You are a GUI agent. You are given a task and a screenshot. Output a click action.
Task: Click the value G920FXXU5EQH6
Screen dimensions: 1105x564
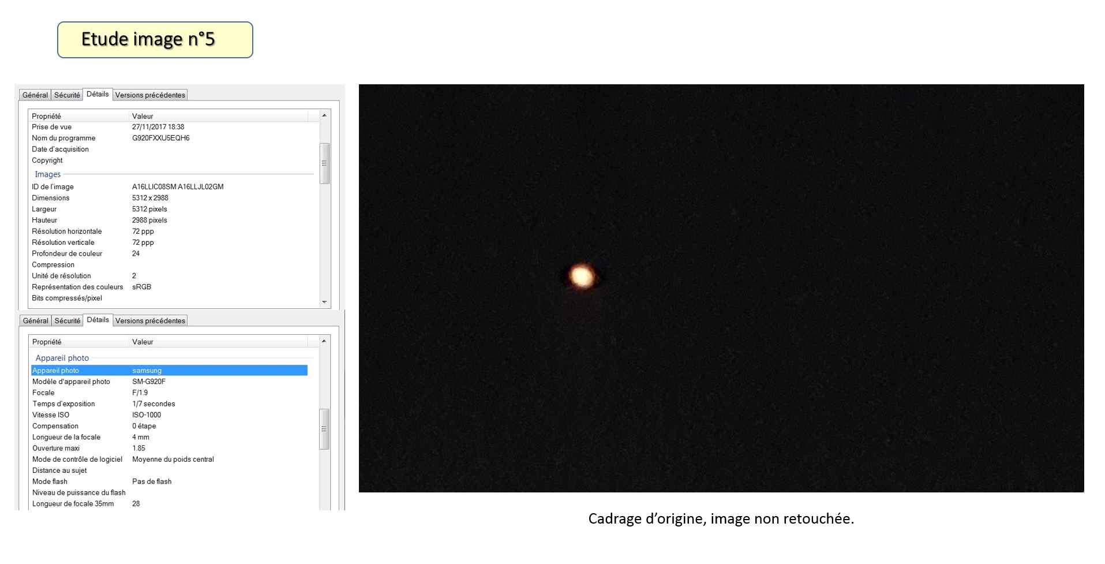[160, 138]
